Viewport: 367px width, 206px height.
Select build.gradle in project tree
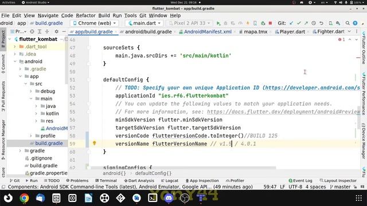49,143
